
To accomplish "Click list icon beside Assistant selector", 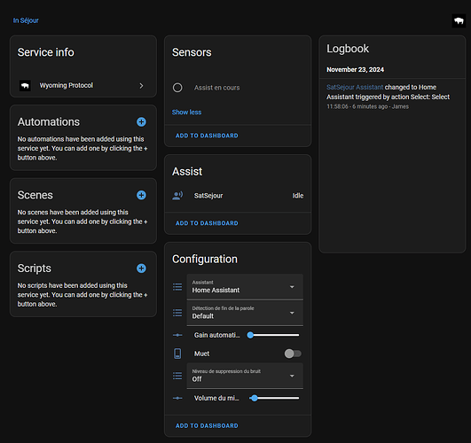I will click(x=177, y=287).
